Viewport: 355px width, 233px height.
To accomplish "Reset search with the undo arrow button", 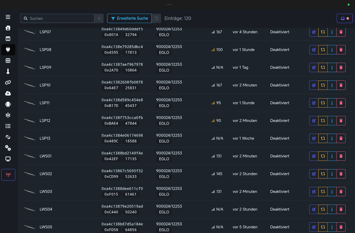I will point(156,18).
